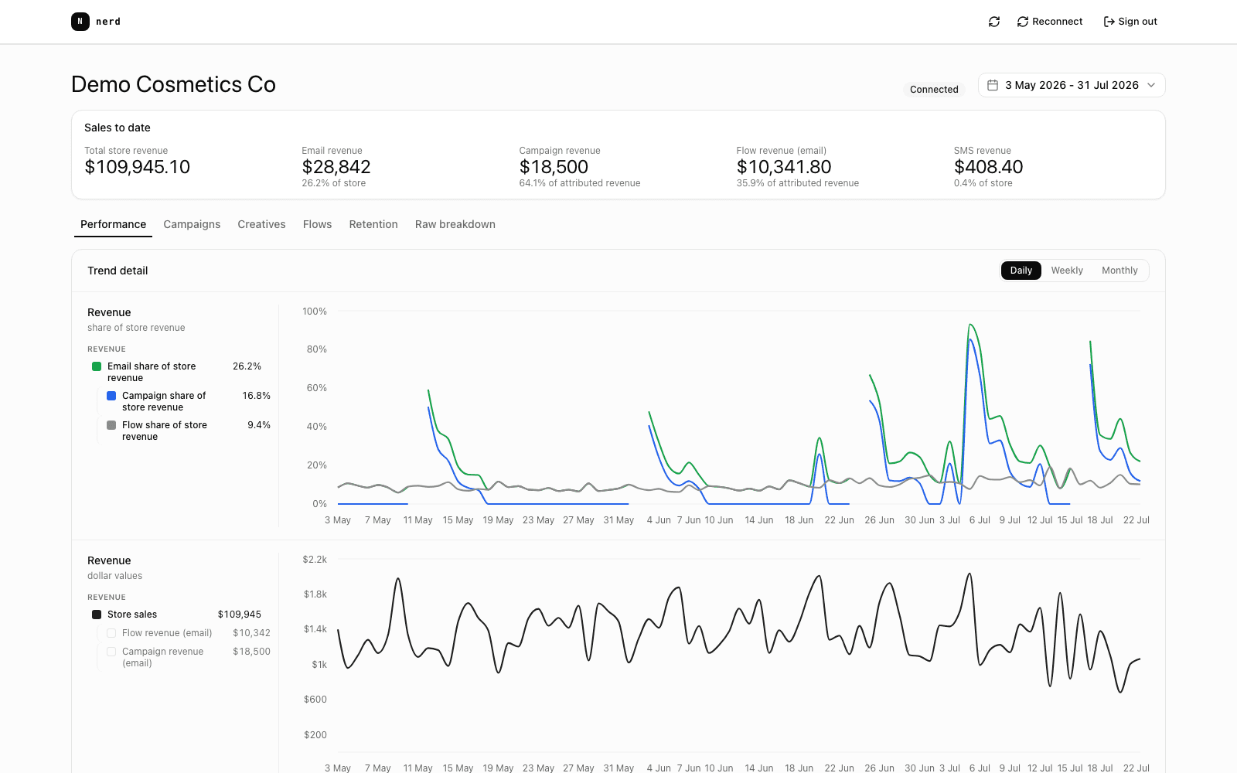Click the Trend detail heading

pyautogui.click(x=118, y=271)
